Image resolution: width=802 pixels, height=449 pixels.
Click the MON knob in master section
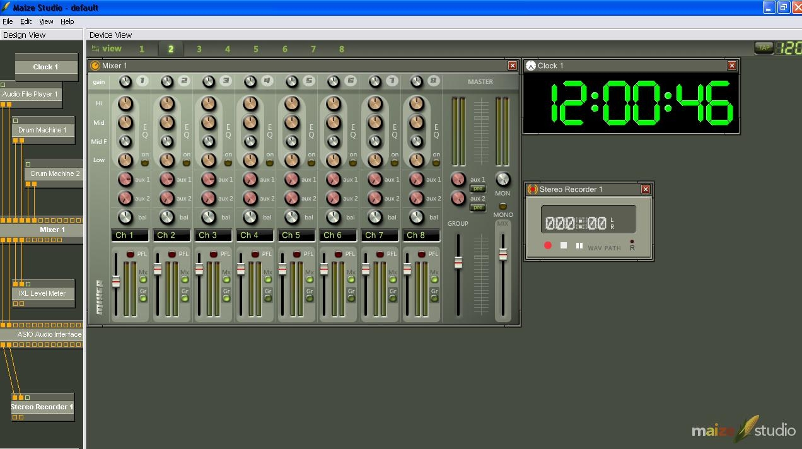(503, 179)
